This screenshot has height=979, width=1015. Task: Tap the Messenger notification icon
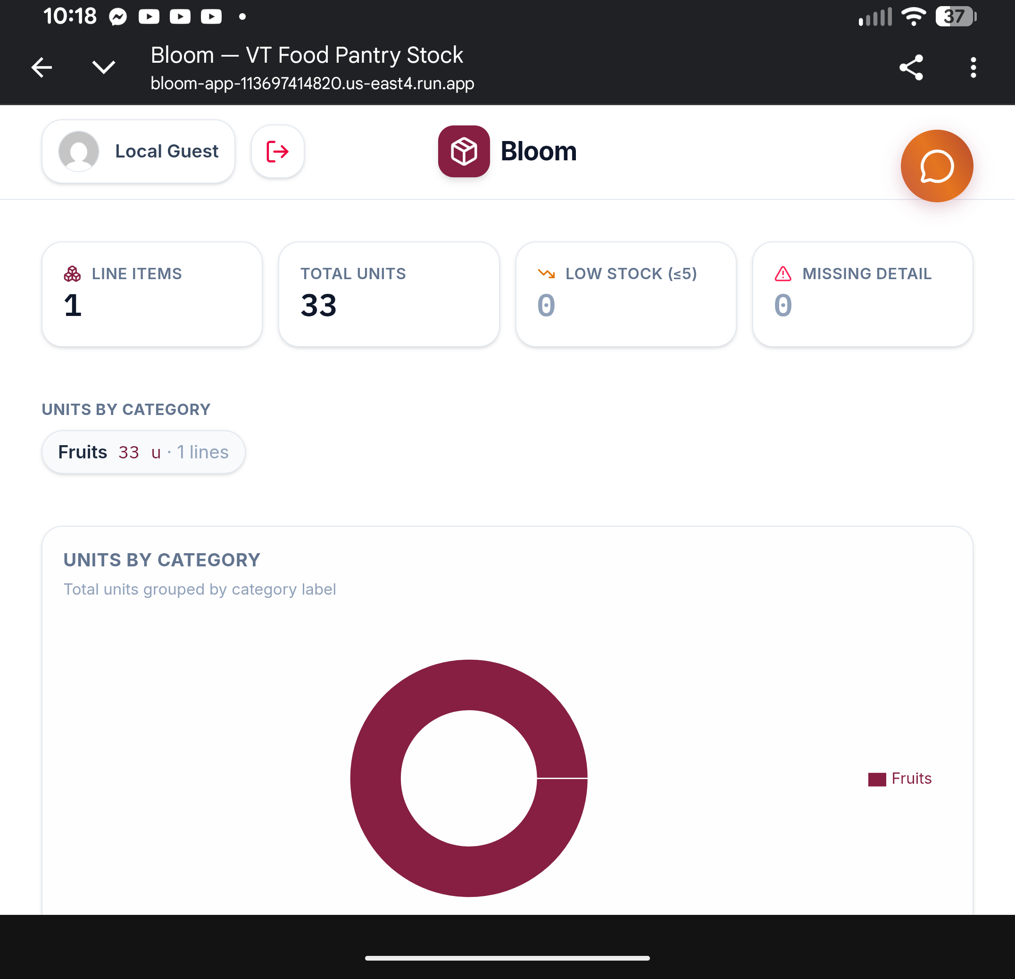(118, 17)
